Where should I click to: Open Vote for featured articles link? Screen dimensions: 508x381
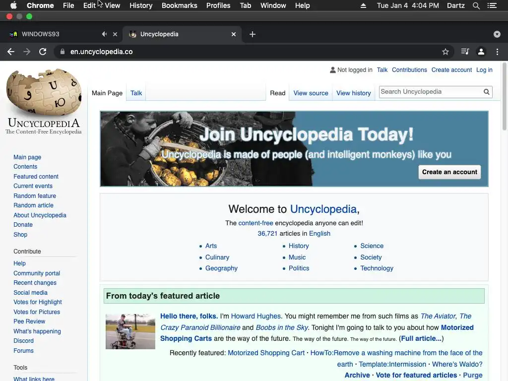click(x=416, y=375)
